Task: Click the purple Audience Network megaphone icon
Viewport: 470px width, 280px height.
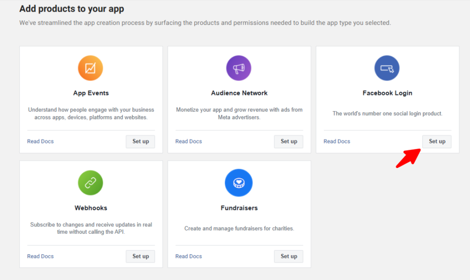Action: [239, 68]
